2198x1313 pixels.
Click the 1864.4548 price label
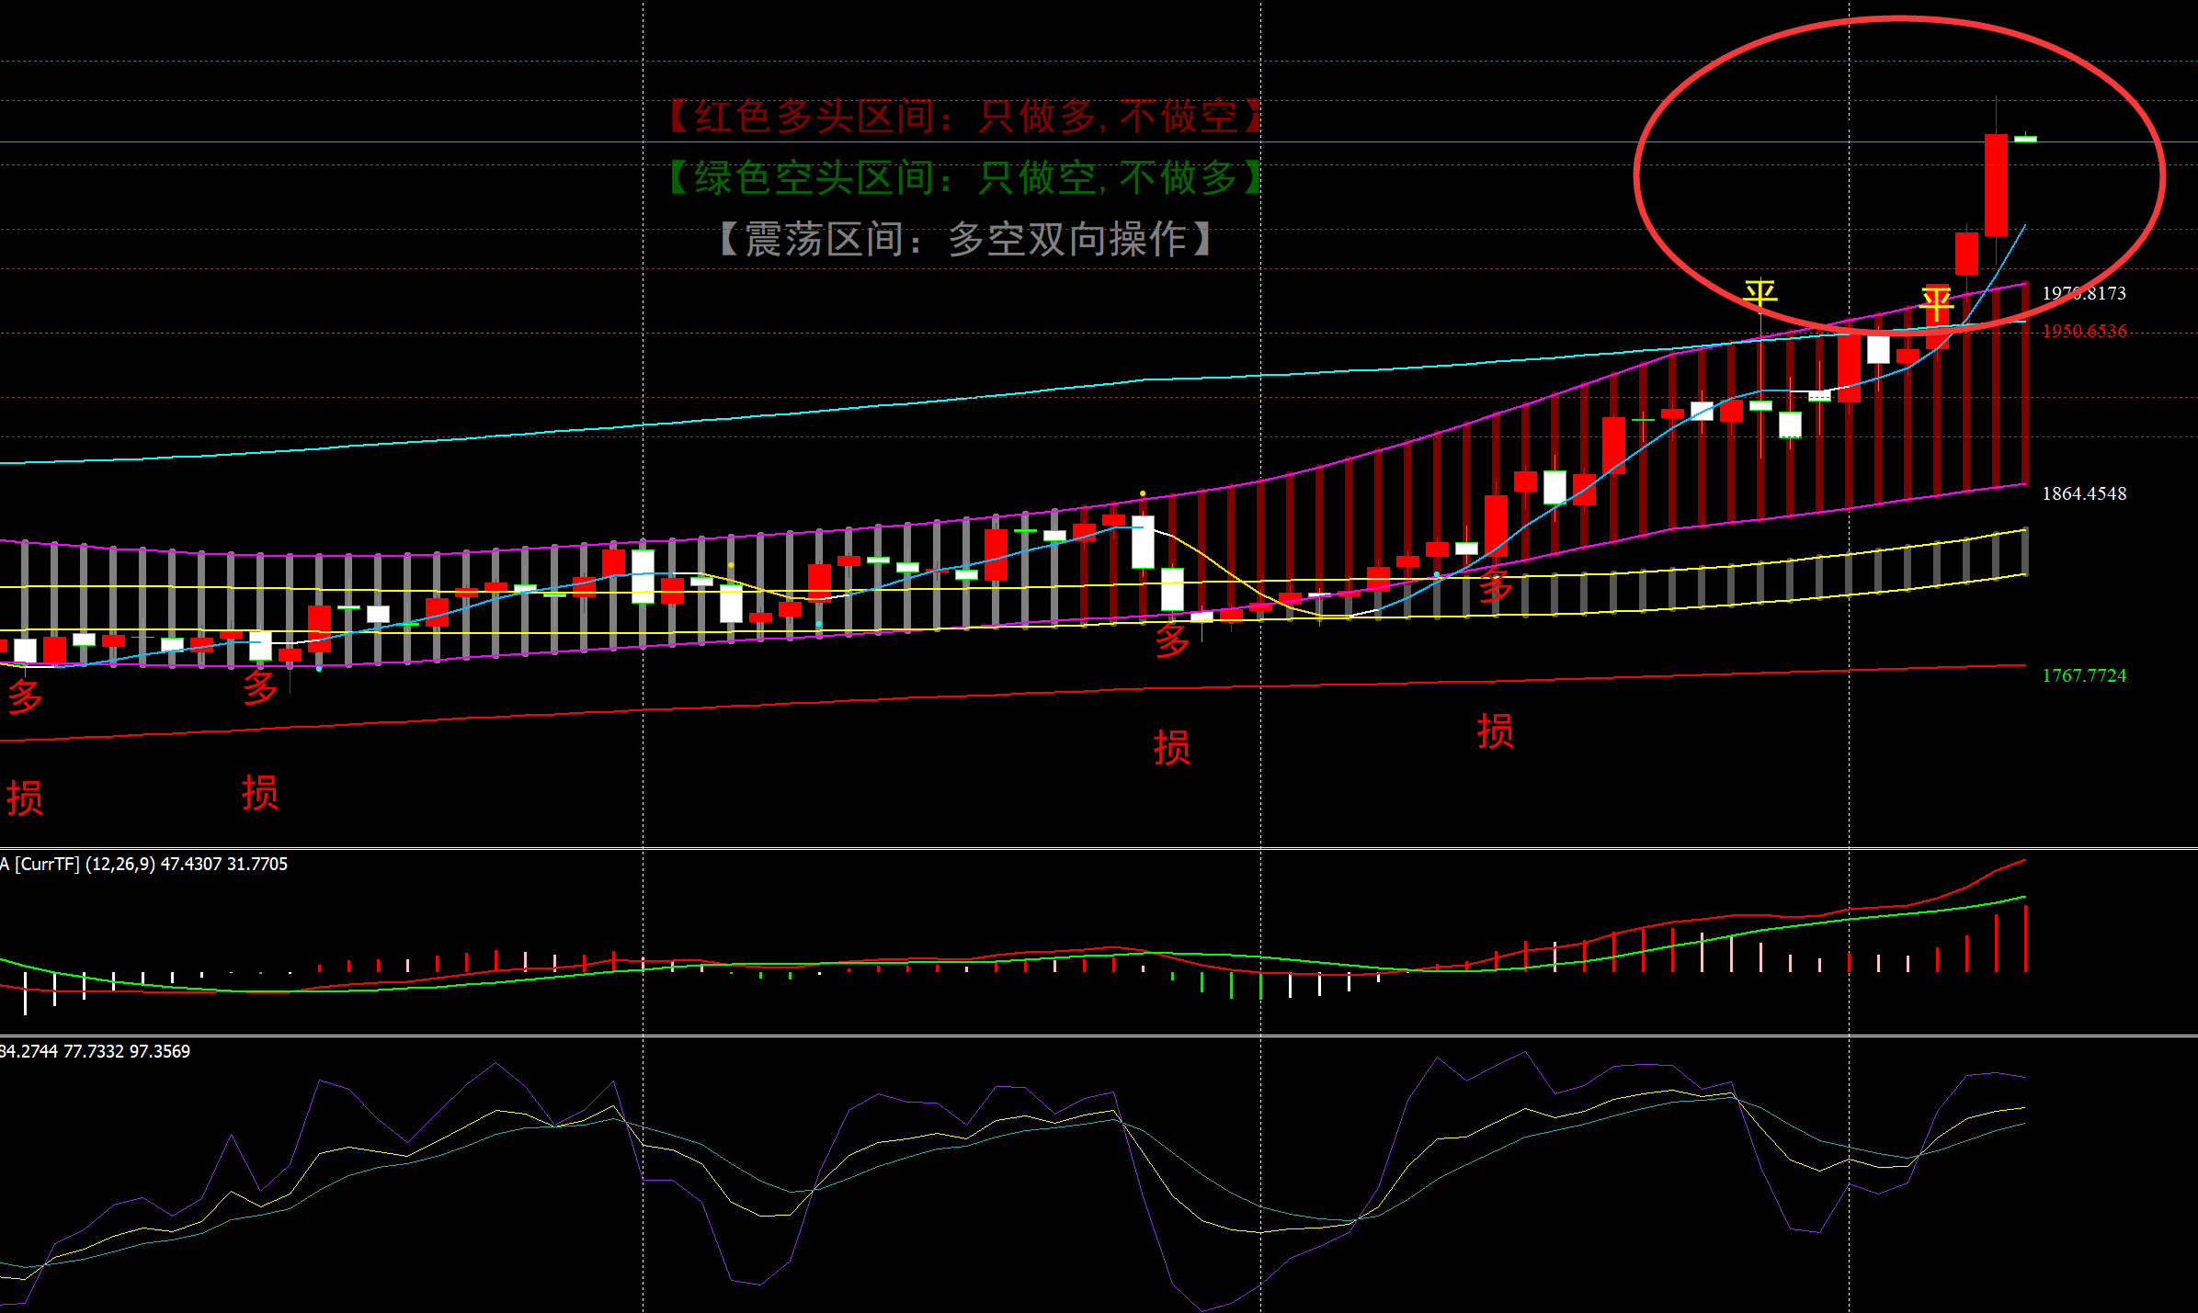coord(2084,493)
